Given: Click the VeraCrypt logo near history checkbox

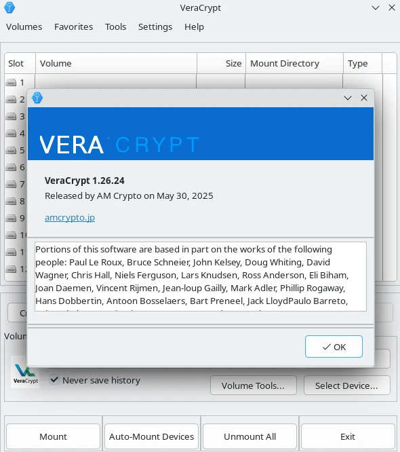Looking at the screenshot, I should [25, 373].
